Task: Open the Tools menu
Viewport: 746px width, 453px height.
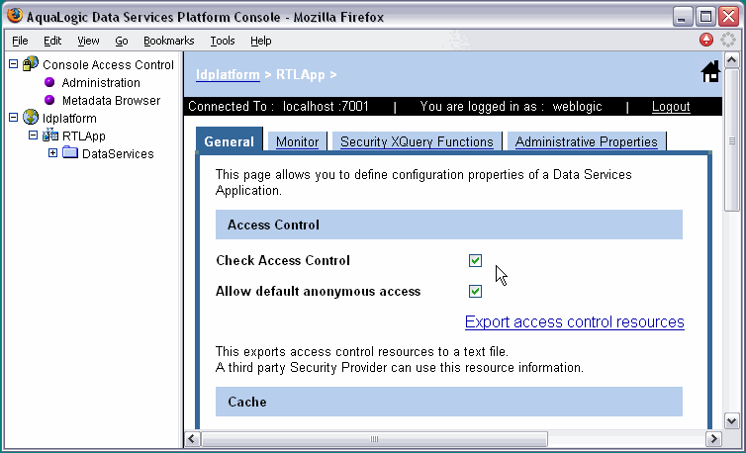Action: pos(223,41)
